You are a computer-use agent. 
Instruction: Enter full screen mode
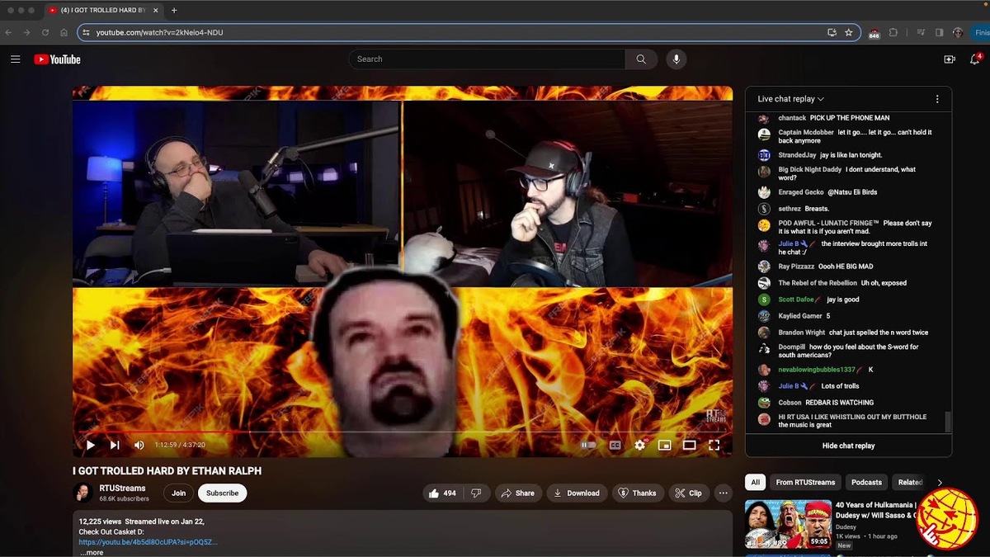(x=714, y=445)
